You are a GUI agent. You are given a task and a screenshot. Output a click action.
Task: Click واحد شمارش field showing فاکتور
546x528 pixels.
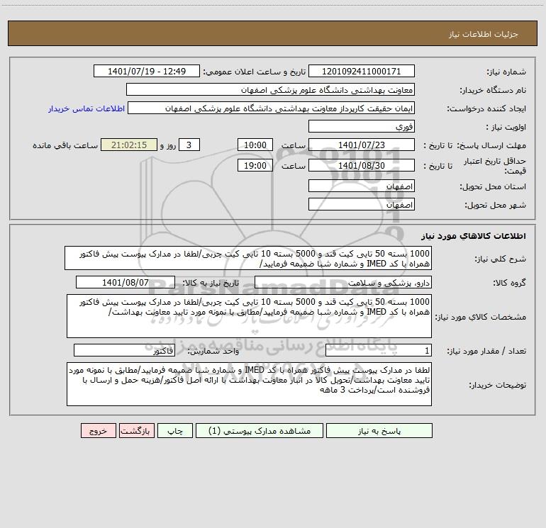click(x=124, y=351)
